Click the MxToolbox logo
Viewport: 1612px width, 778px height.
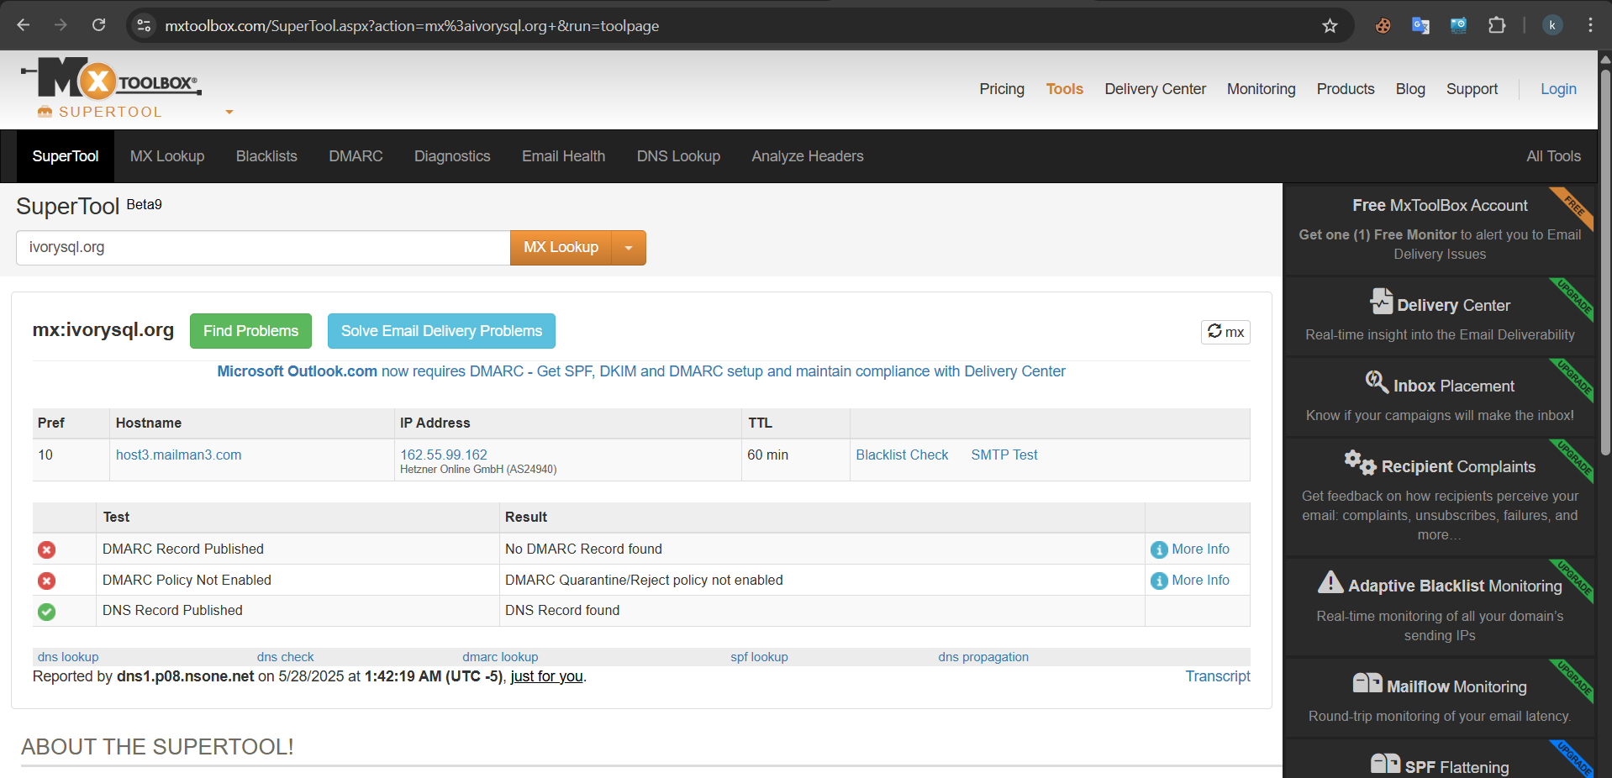(111, 81)
